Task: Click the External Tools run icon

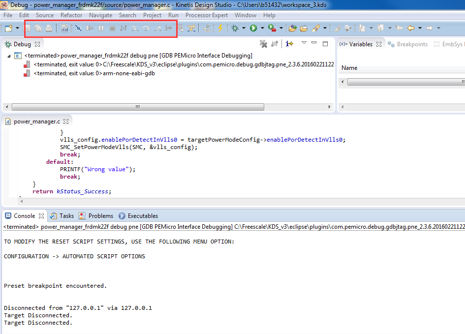Action: click(272, 28)
